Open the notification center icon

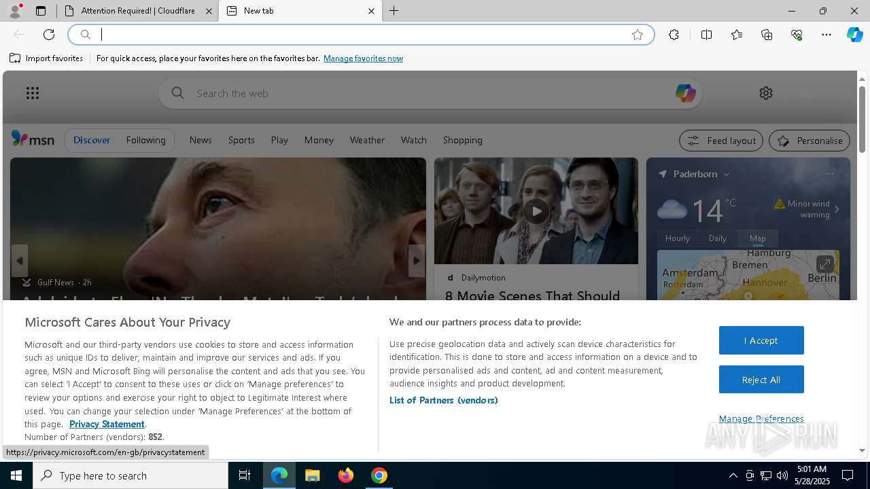pos(848,475)
